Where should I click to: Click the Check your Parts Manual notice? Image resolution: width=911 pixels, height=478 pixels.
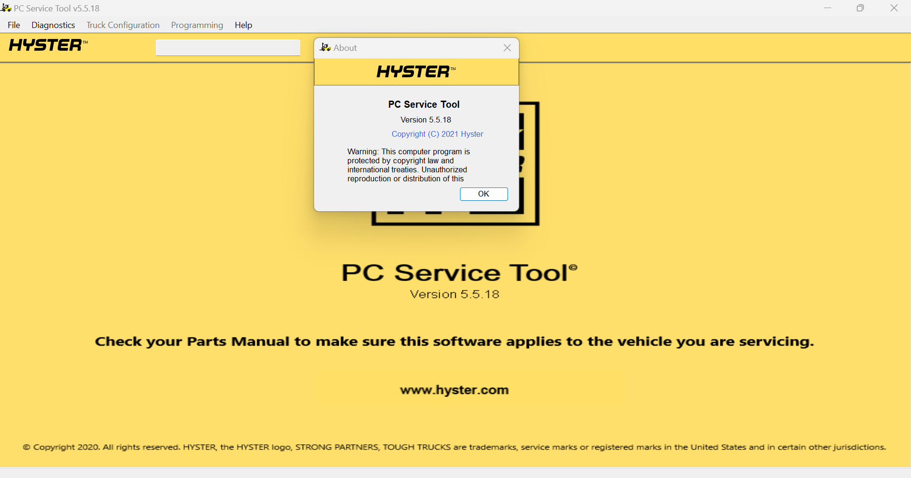click(454, 342)
